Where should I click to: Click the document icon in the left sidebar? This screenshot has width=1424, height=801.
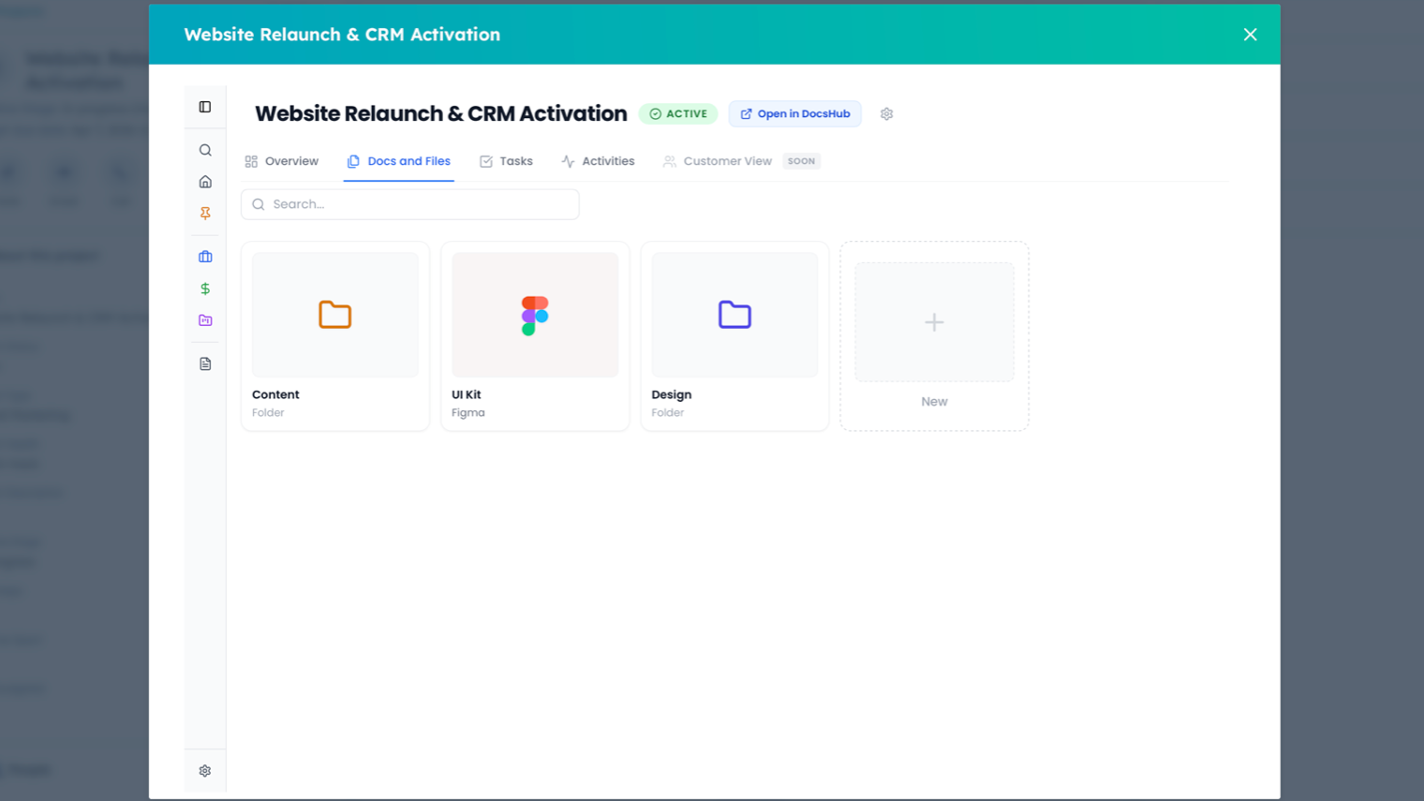[204, 363]
